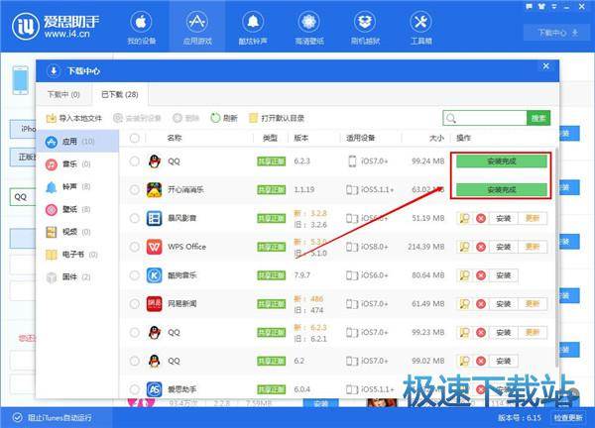The width and height of the screenshot is (595, 428).
Task: Open the 刷机越狱 flashing section
Action: [365, 28]
